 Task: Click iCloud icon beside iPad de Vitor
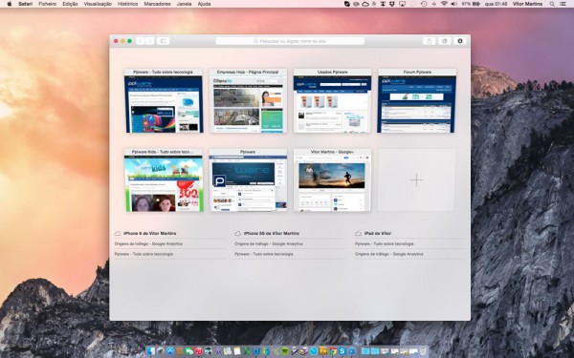coord(358,233)
